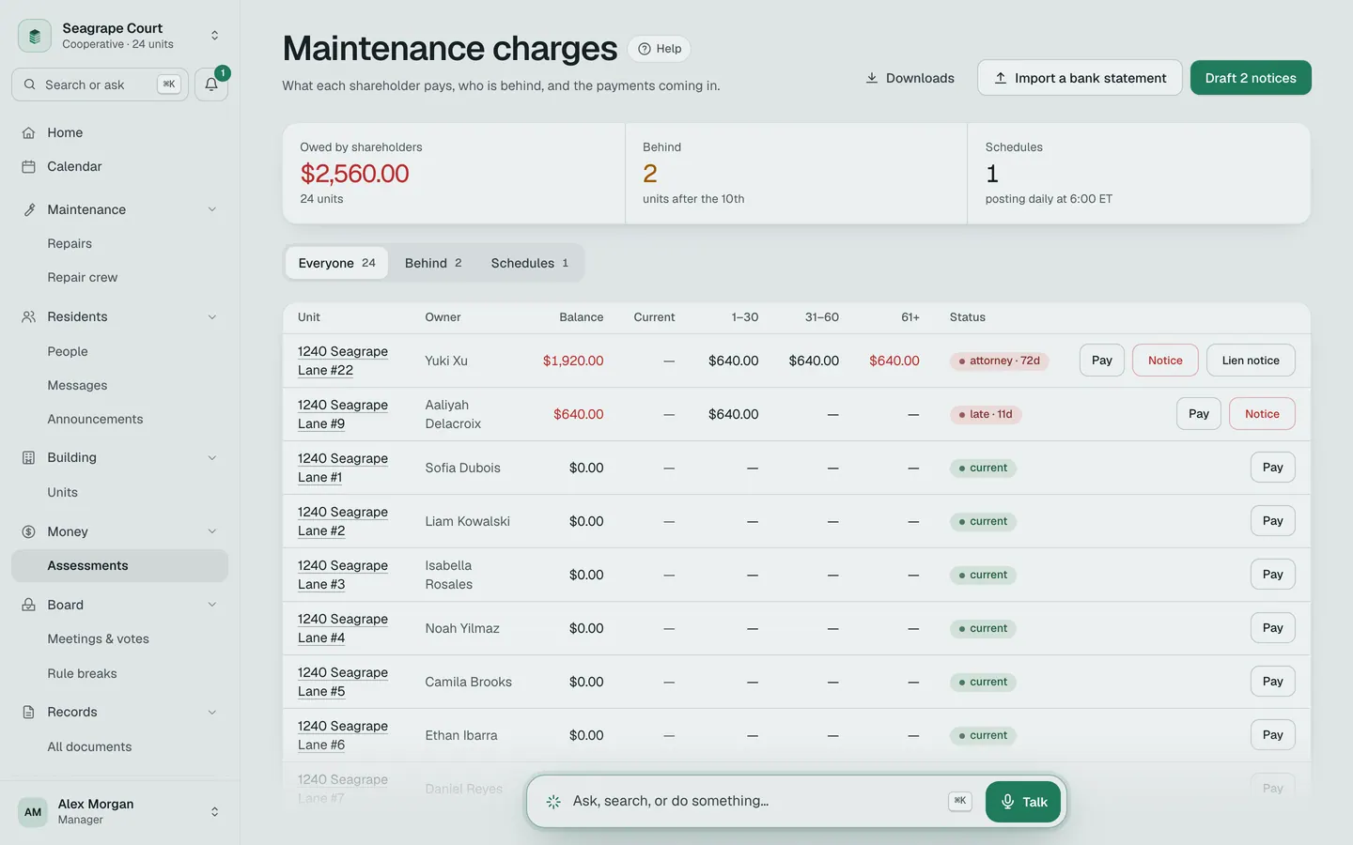Open the Alex Morgan account menu

(x=120, y=811)
